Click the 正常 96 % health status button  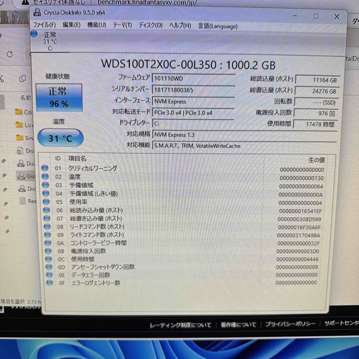click(x=59, y=97)
